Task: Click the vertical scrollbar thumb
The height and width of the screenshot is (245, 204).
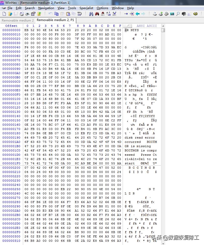Action: [x=163, y=30]
